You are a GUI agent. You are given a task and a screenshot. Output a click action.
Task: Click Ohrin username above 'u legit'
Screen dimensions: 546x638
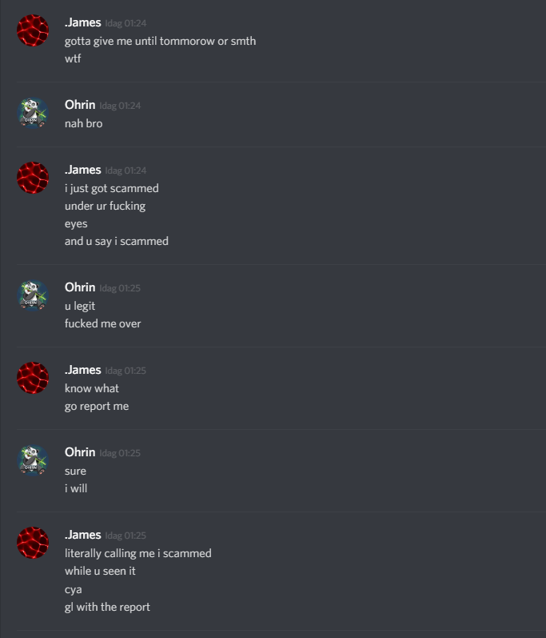point(80,287)
